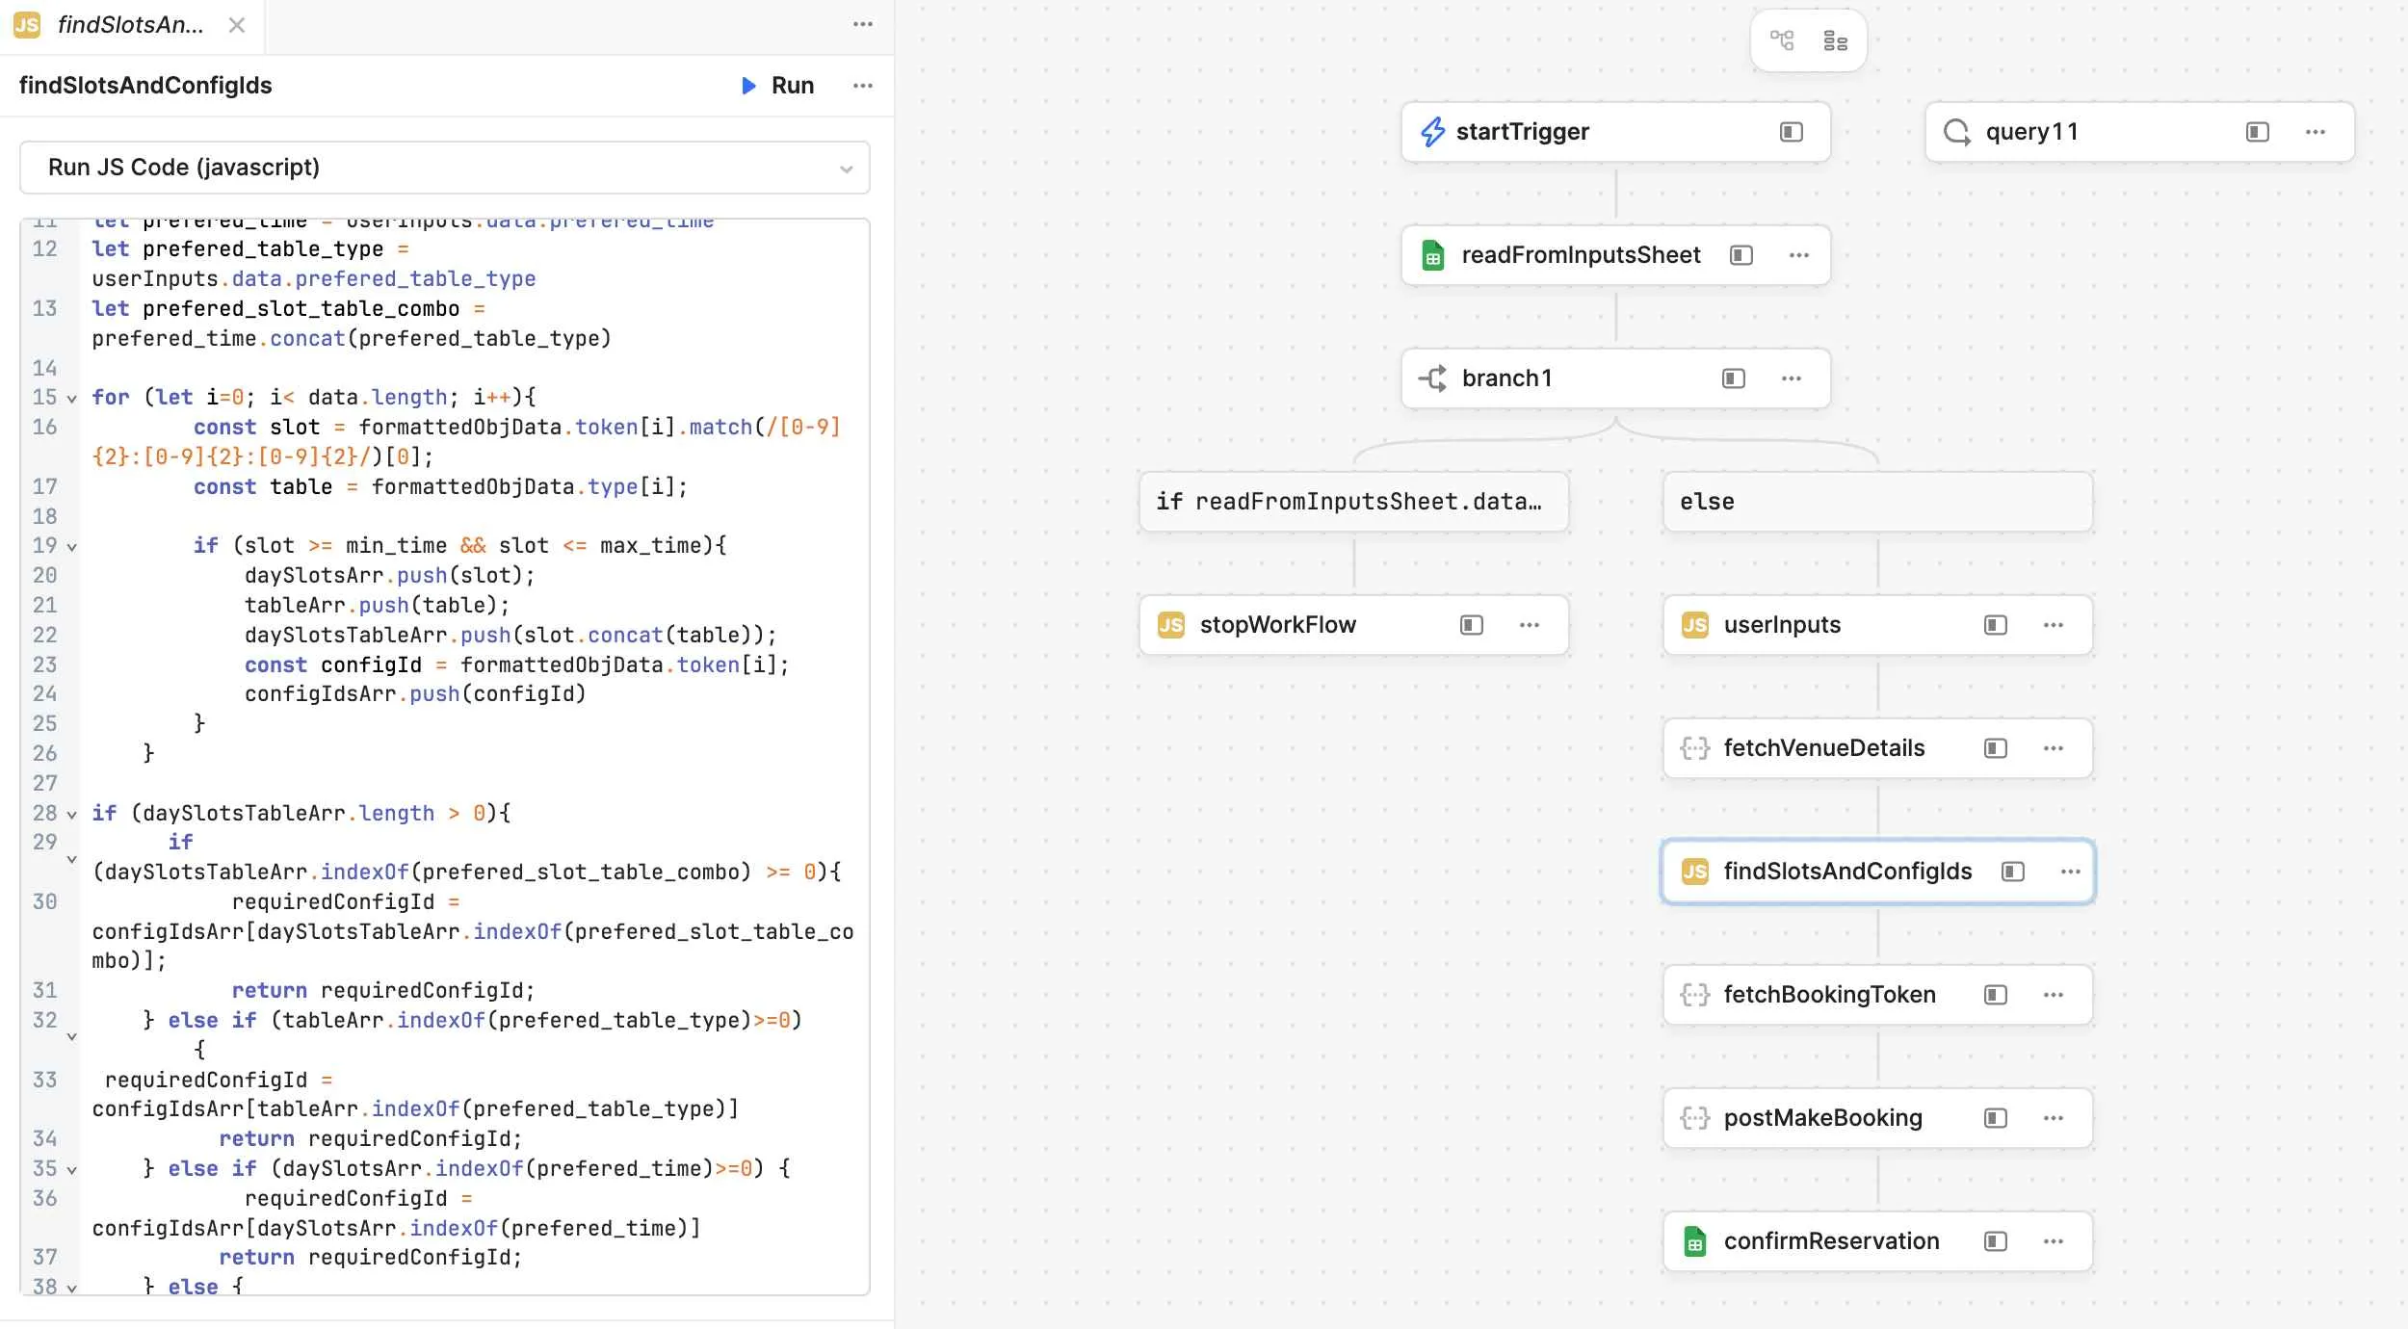Screen dimensions: 2408x1329
Task: Click the branch1 branching arrows icon
Action: pos(1433,378)
